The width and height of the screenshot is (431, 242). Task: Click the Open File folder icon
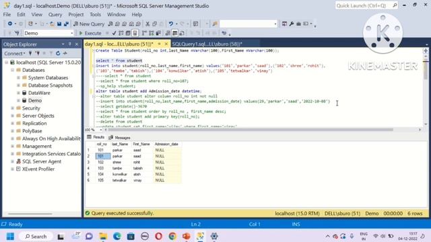click(52, 24)
